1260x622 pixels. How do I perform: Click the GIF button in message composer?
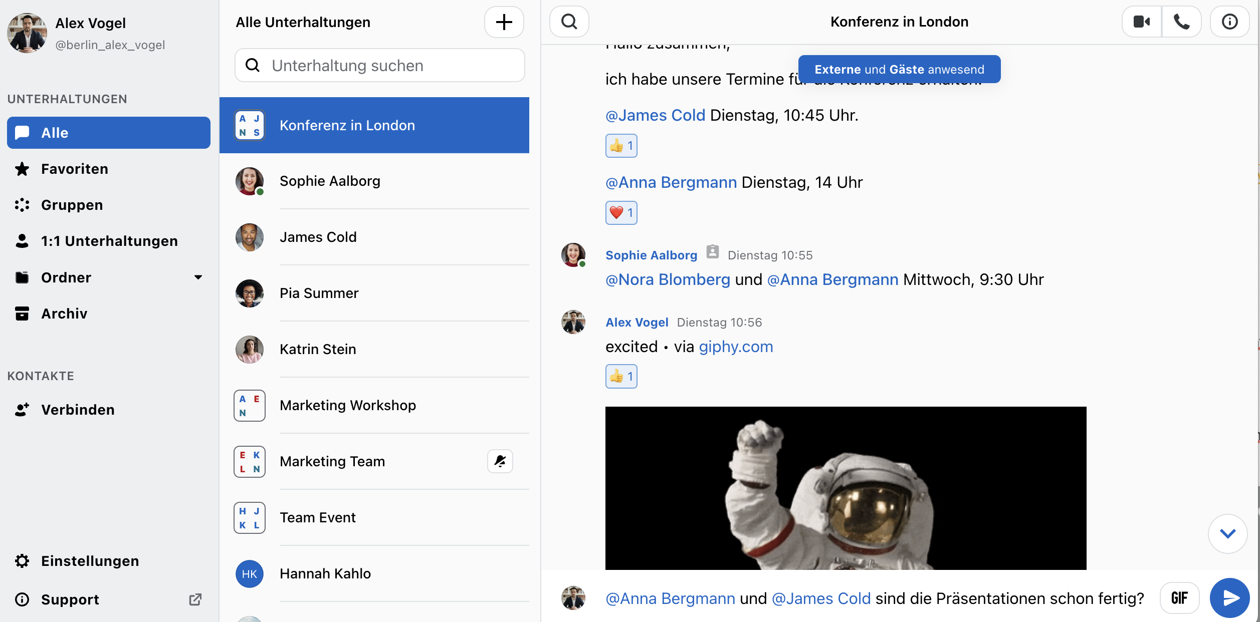[x=1179, y=597]
